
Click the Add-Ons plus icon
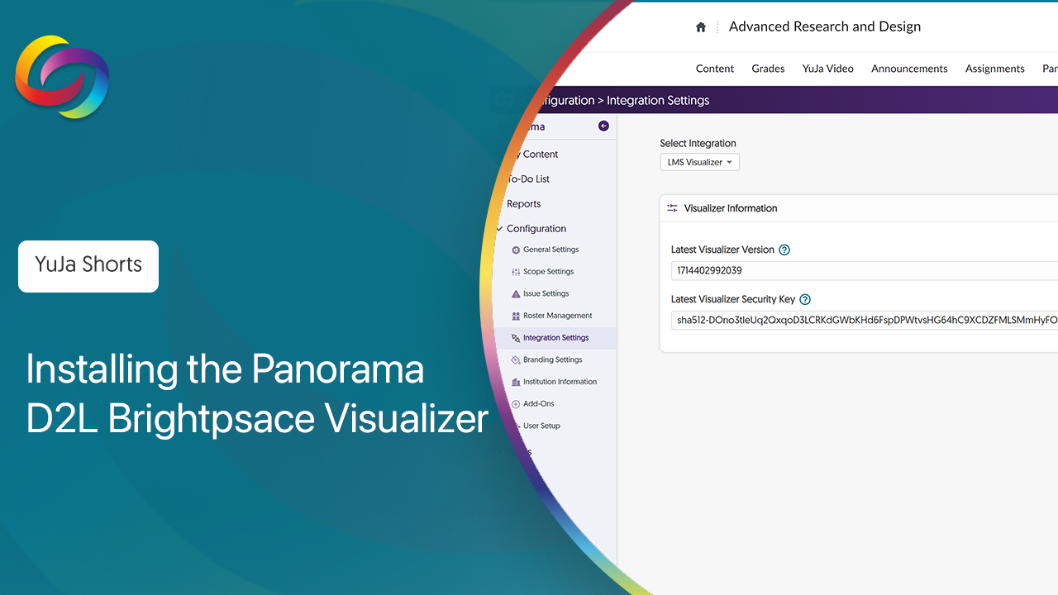(x=517, y=404)
